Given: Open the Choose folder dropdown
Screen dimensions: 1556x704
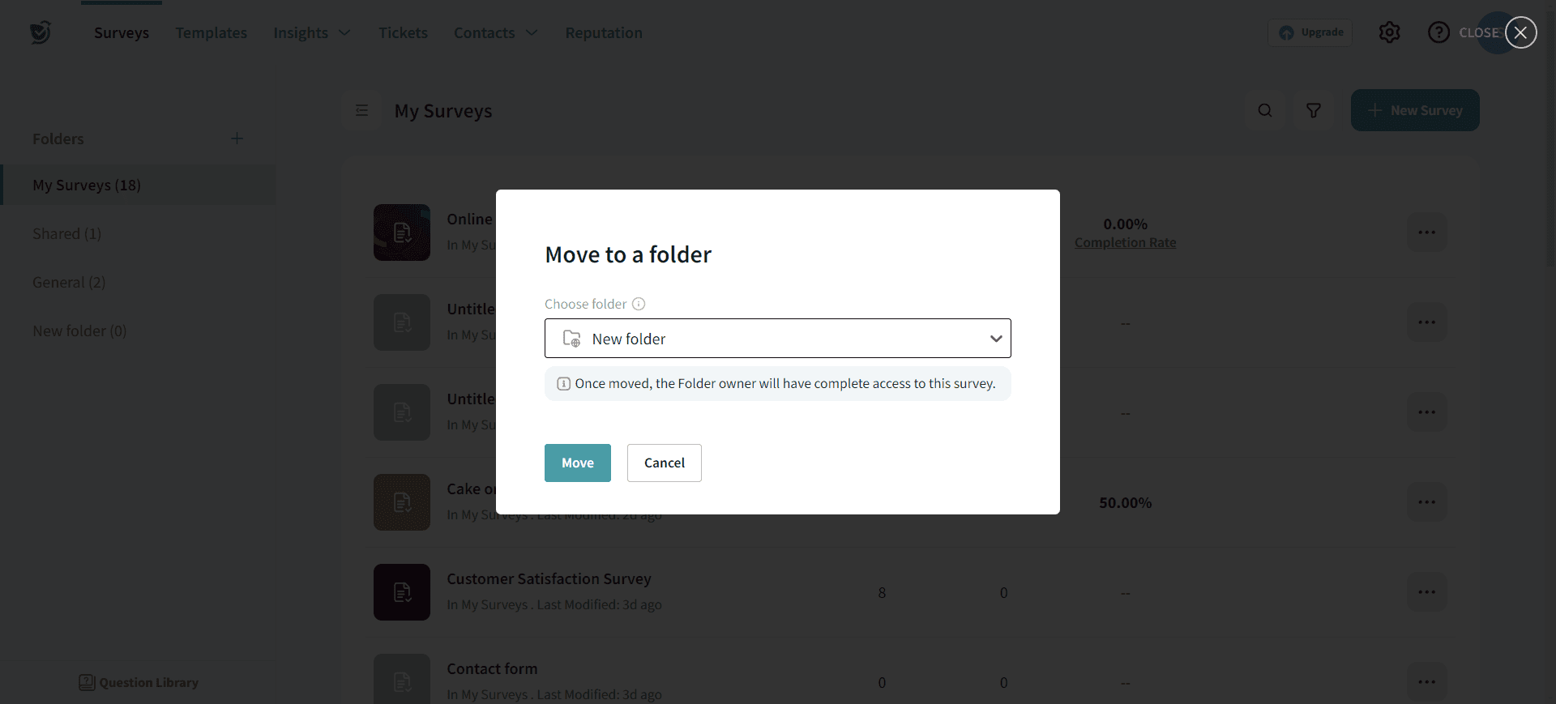Looking at the screenshot, I should pos(777,339).
